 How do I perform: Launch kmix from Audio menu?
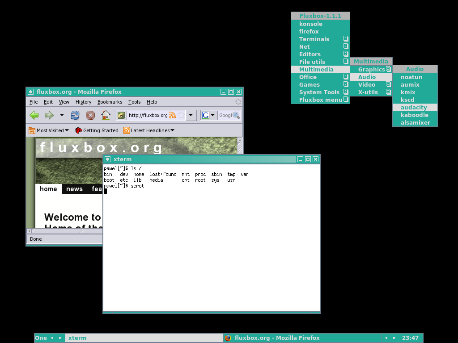(415, 92)
